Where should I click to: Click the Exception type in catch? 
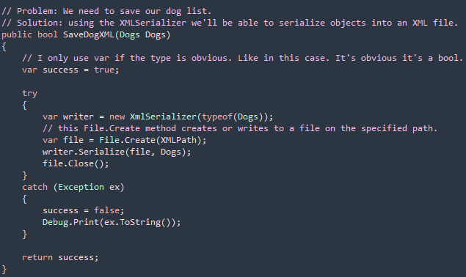coord(81,187)
